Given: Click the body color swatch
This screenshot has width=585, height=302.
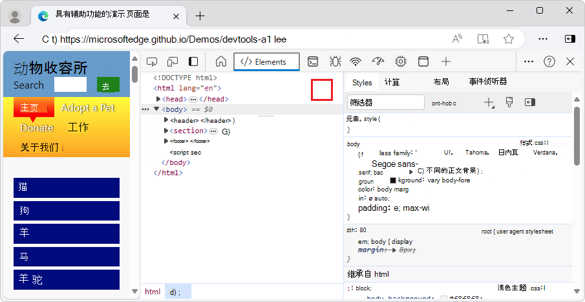Looking at the screenshot, I should click(x=393, y=180).
